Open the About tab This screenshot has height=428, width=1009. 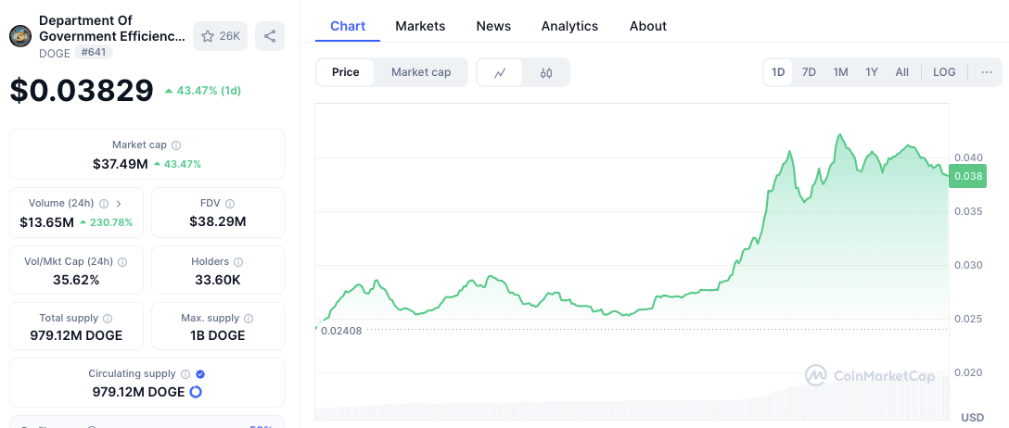click(648, 26)
